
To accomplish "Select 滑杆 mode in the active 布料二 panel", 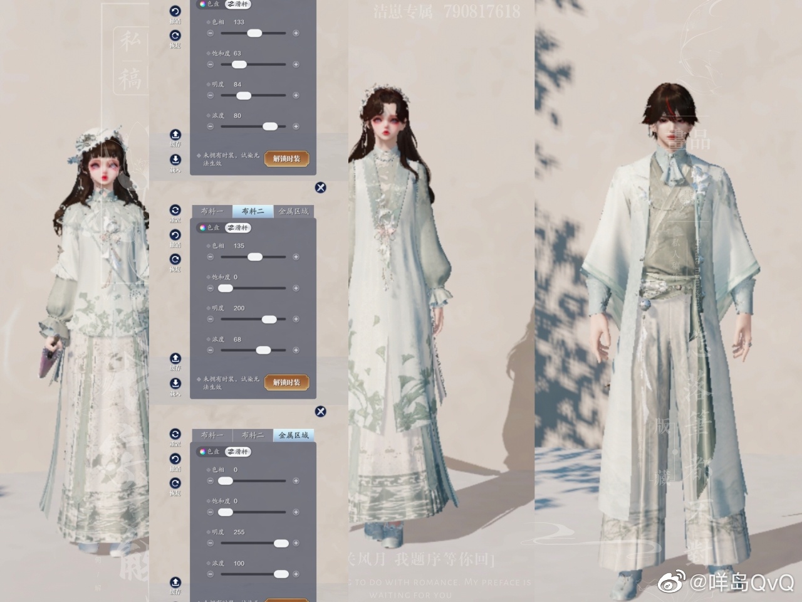I will pos(238,228).
